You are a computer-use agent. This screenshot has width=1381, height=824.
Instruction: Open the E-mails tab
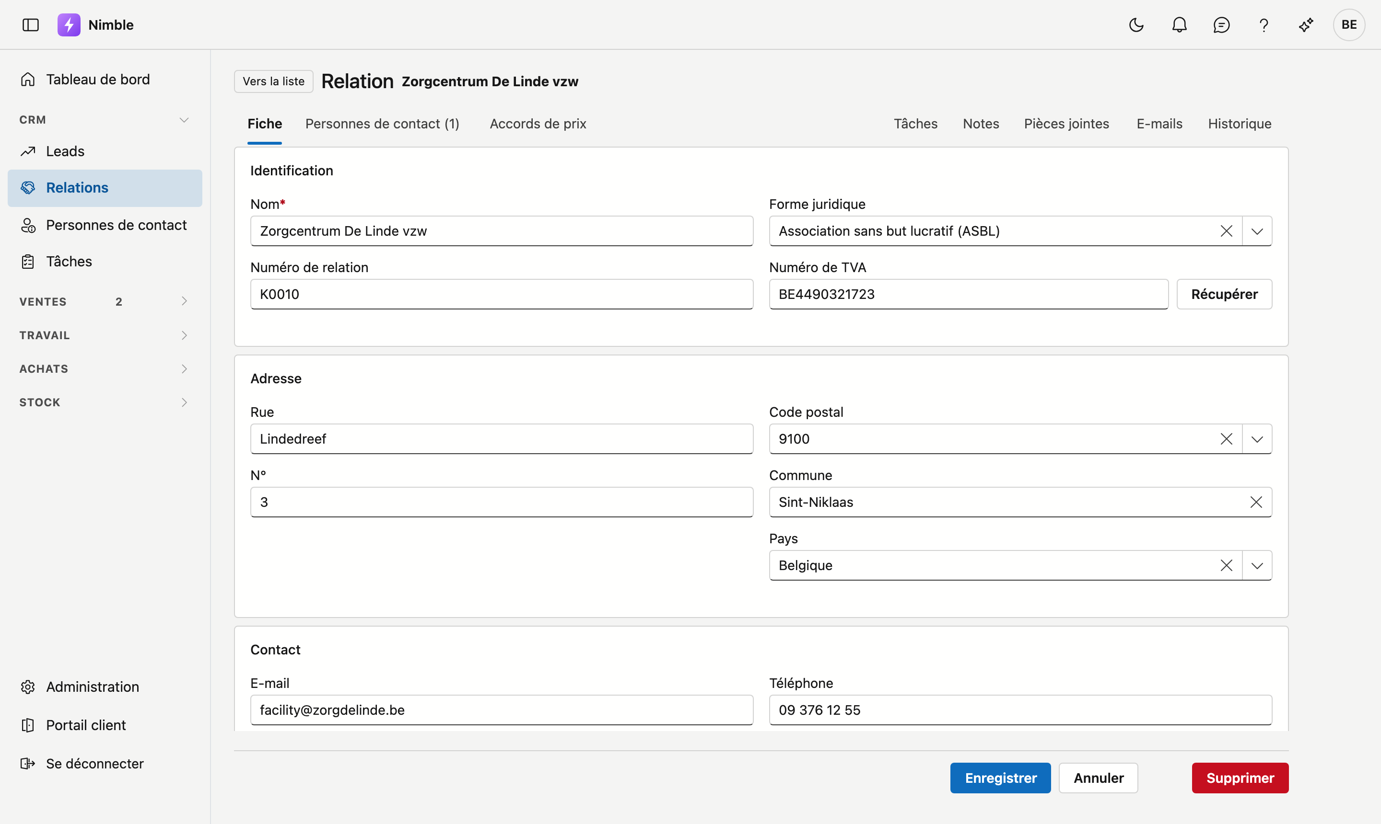(x=1159, y=124)
